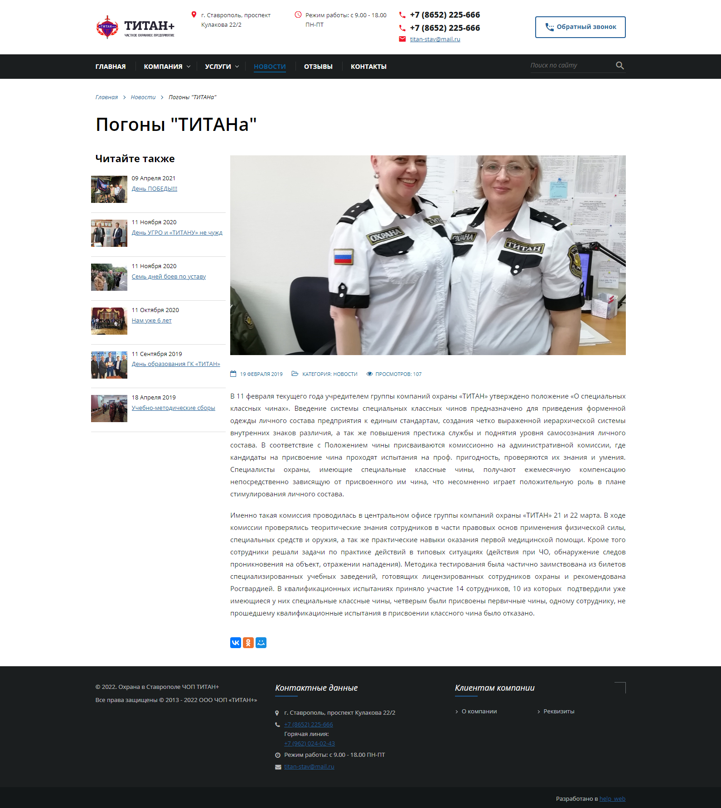Go to the Новости breadcrumb
The image size is (721, 808).
pos(143,97)
